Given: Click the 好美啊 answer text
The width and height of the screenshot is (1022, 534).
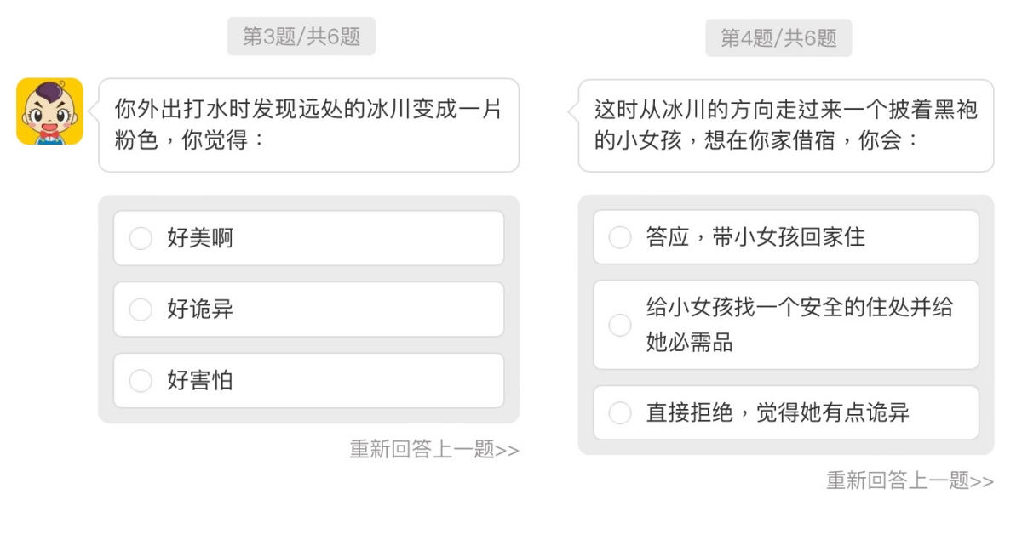Looking at the screenshot, I should pyautogui.click(x=200, y=238).
